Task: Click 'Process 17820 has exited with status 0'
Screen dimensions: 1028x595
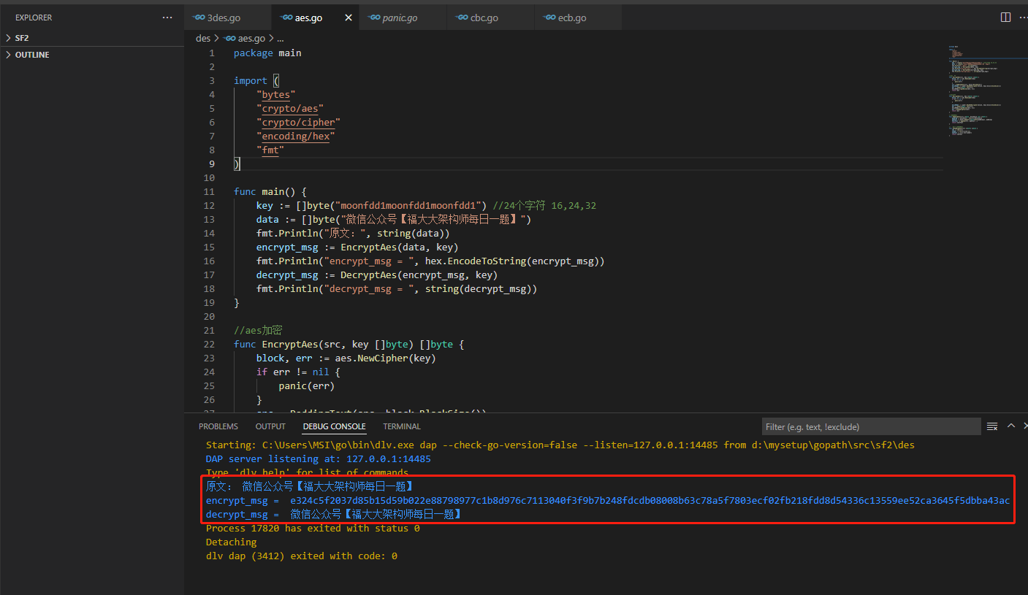Action: point(313,528)
